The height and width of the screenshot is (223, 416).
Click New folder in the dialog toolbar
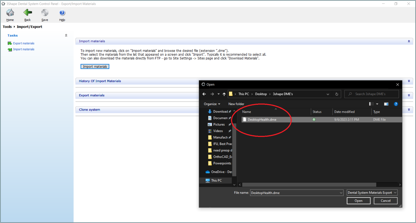click(236, 104)
